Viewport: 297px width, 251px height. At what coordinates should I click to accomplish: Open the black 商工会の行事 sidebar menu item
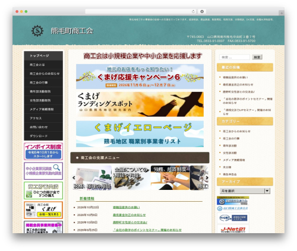point(43,82)
